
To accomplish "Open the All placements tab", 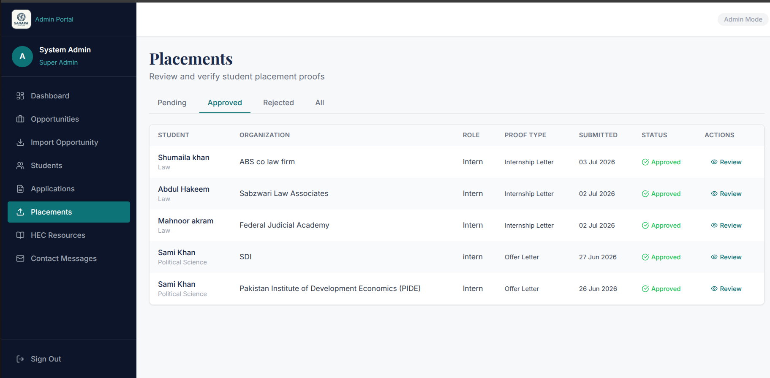I will click(x=320, y=103).
